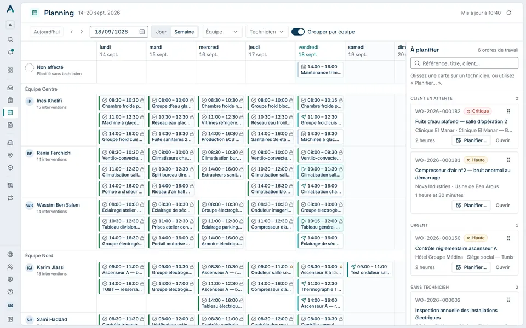Open the building sites icon in sidebar
Viewport: 526px width, 328px height.
coord(10,143)
